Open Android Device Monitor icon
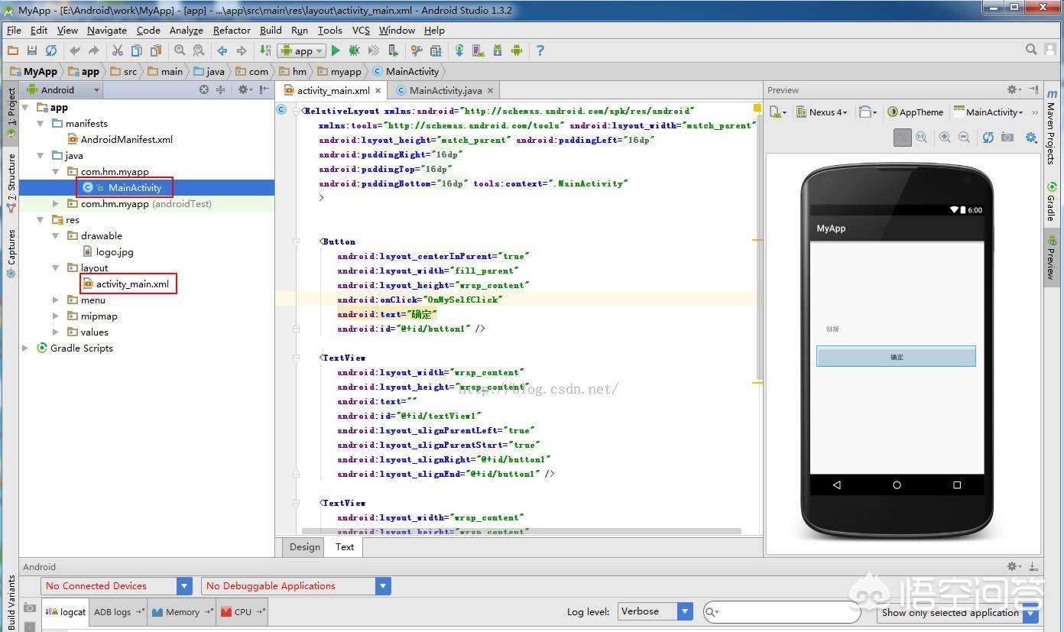 [x=517, y=50]
